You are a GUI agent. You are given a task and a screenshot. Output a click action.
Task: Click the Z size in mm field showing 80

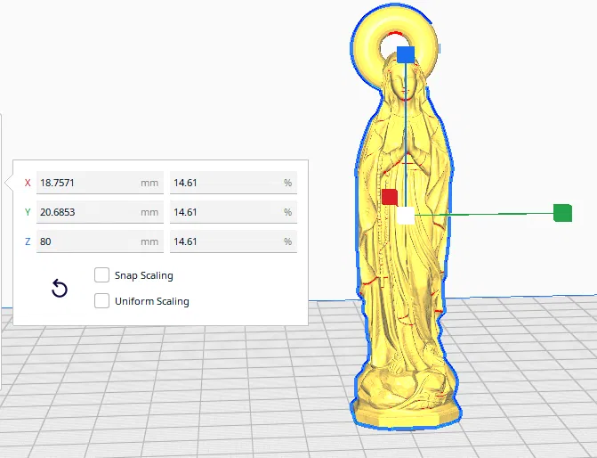(100, 241)
